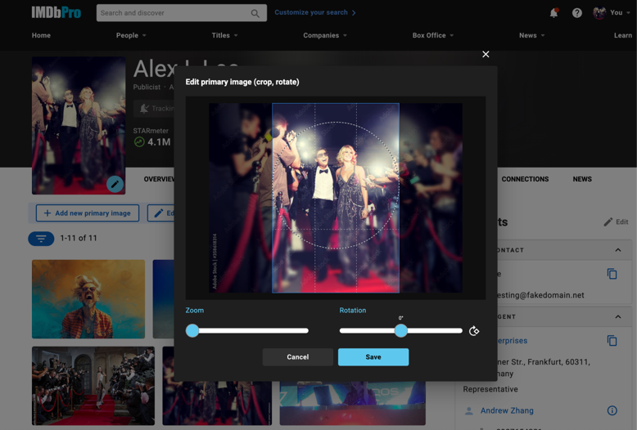Click the Tracking button
Viewport: 637px width, 430px height.
155,108
